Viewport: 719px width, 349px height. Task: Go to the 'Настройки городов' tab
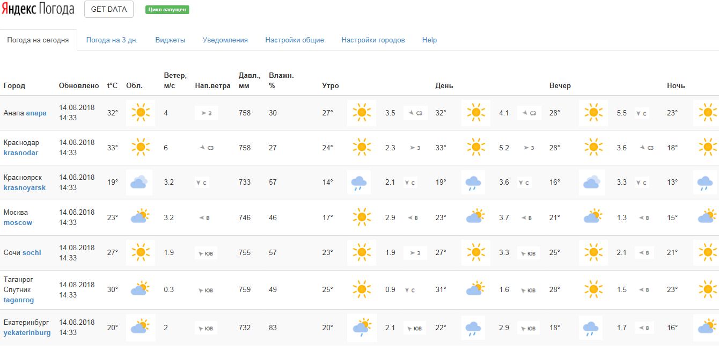click(373, 40)
